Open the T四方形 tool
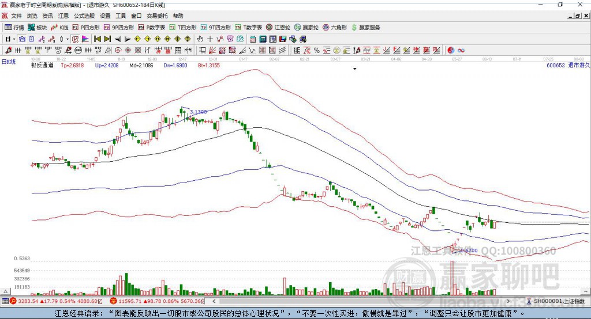 (183, 28)
